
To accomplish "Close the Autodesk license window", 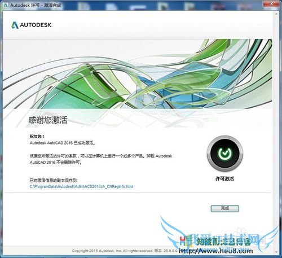I will [x=271, y=3].
